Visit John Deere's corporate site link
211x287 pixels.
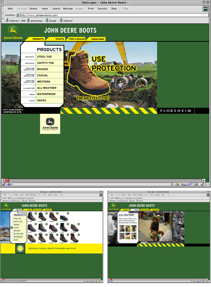pos(13,111)
